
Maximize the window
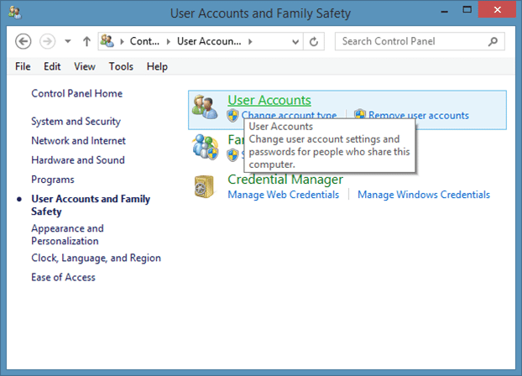(467, 10)
